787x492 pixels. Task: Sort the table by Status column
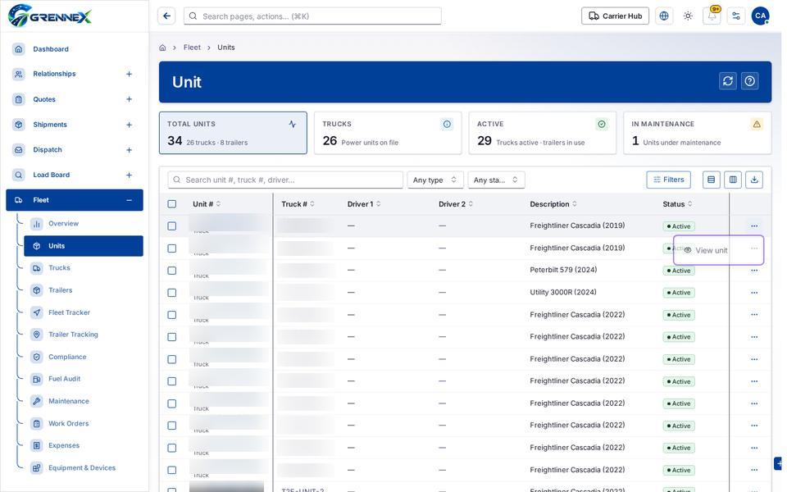click(x=677, y=204)
